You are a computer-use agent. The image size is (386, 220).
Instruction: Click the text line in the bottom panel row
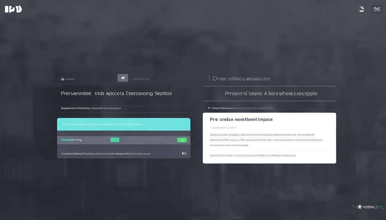point(106,154)
